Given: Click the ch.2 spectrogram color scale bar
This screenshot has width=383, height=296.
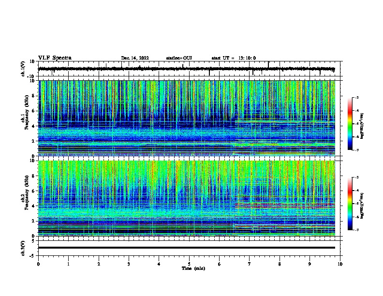Looking at the screenshot, I should click(x=350, y=204).
